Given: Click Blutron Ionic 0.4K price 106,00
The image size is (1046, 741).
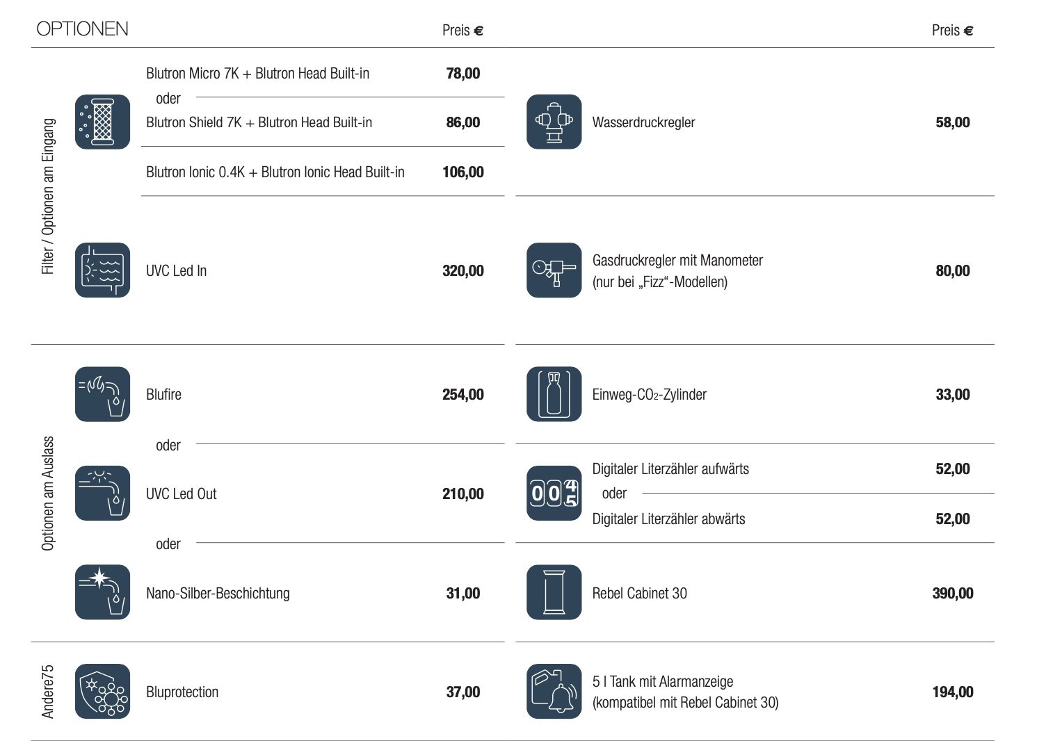Looking at the screenshot, I should (x=463, y=172).
